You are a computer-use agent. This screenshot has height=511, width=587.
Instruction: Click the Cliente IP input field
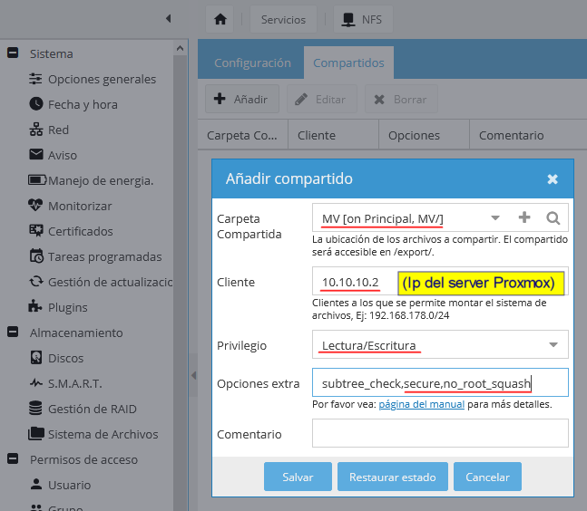[440, 282]
